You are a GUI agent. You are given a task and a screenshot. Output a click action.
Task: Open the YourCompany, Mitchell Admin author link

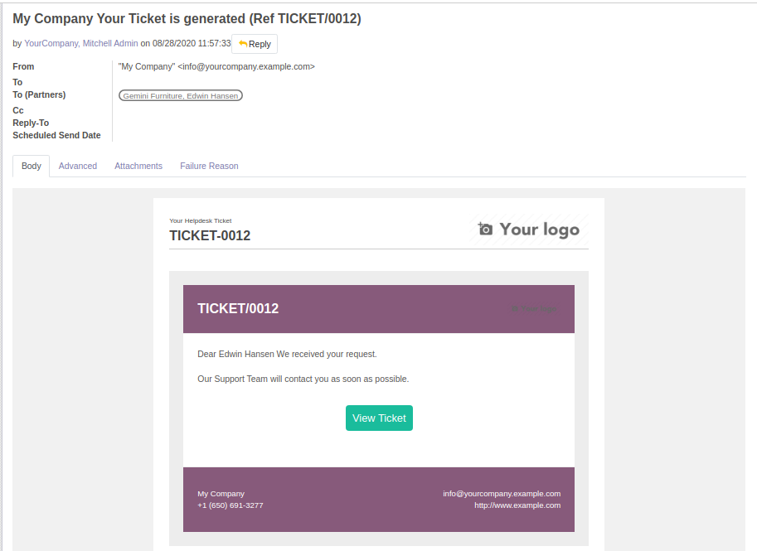81,43
